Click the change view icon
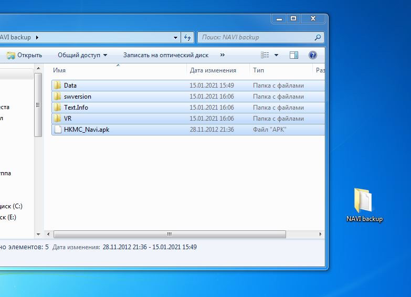The height and width of the screenshot is (297, 411). click(x=265, y=55)
